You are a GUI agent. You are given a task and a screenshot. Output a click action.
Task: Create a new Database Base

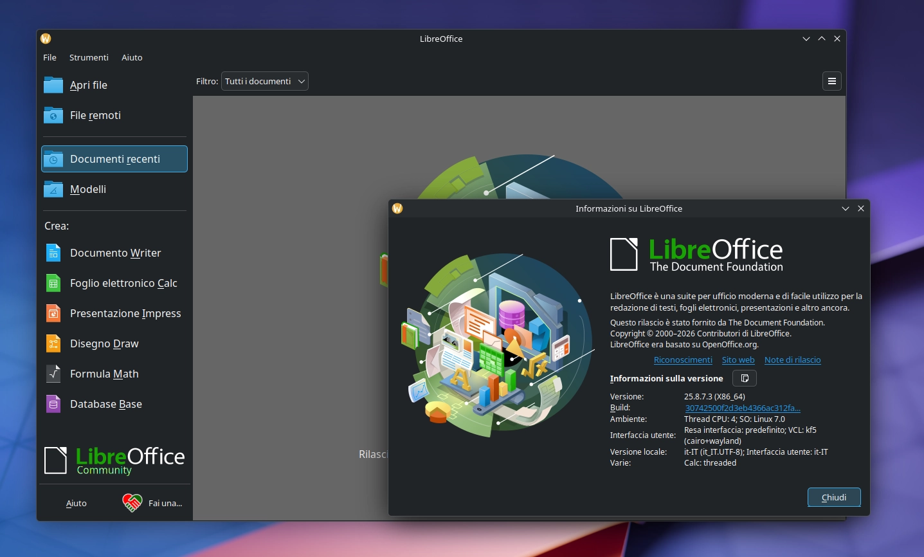(x=114, y=404)
